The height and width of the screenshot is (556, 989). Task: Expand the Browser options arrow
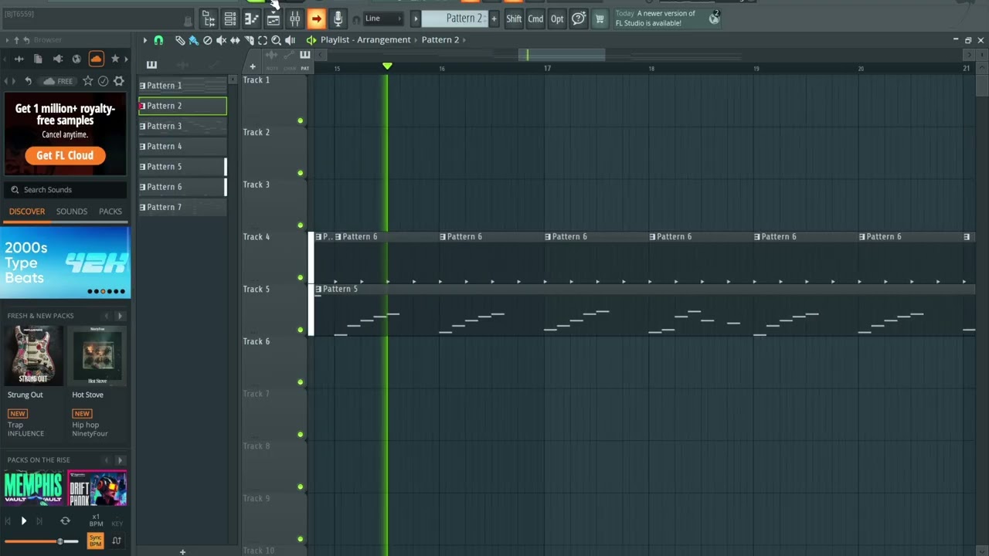pos(7,40)
